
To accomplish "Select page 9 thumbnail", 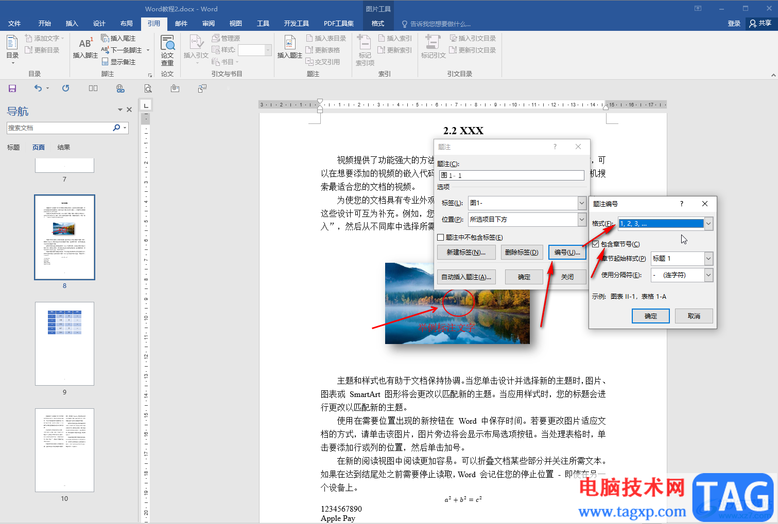I will pos(64,344).
